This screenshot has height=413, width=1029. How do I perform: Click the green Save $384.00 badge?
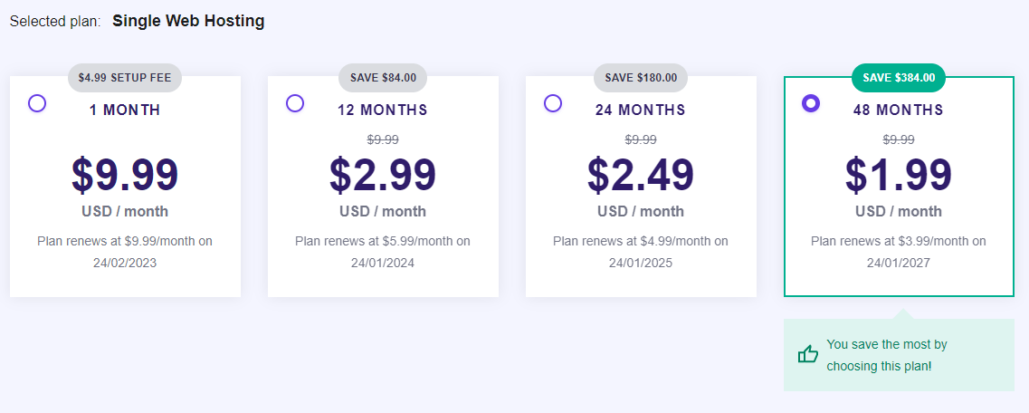(x=899, y=78)
